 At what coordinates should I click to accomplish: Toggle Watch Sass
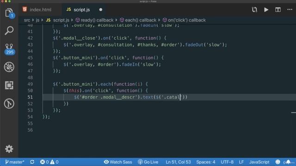coord(118,162)
